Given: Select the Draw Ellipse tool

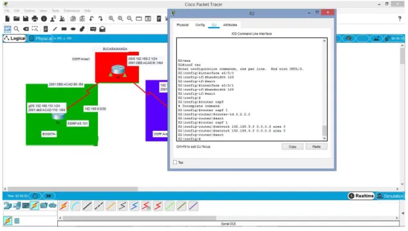Looking at the screenshot, I should pos(73,29).
